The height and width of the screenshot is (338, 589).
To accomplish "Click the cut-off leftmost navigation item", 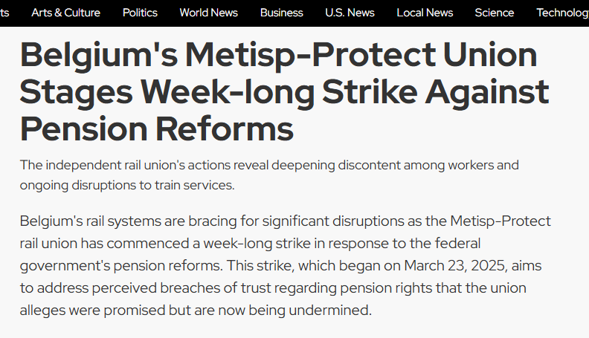I will pos(4,13).
